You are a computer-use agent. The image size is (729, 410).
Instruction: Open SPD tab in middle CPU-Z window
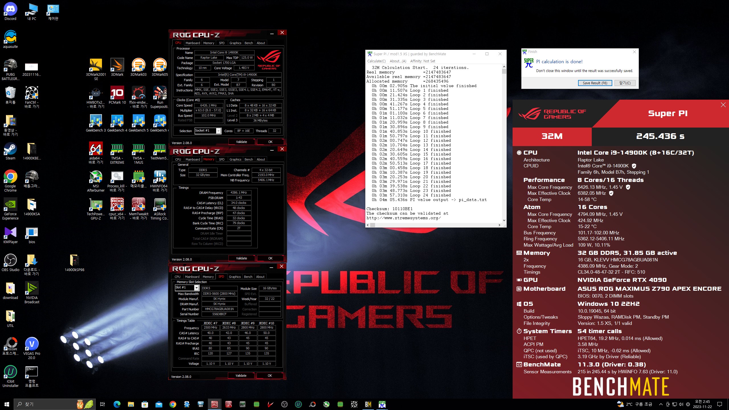click(x=222, y=159)
